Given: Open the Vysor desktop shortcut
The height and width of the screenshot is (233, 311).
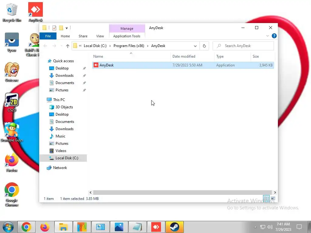Looking at the screenshot, I should click(x=12, y=42).
